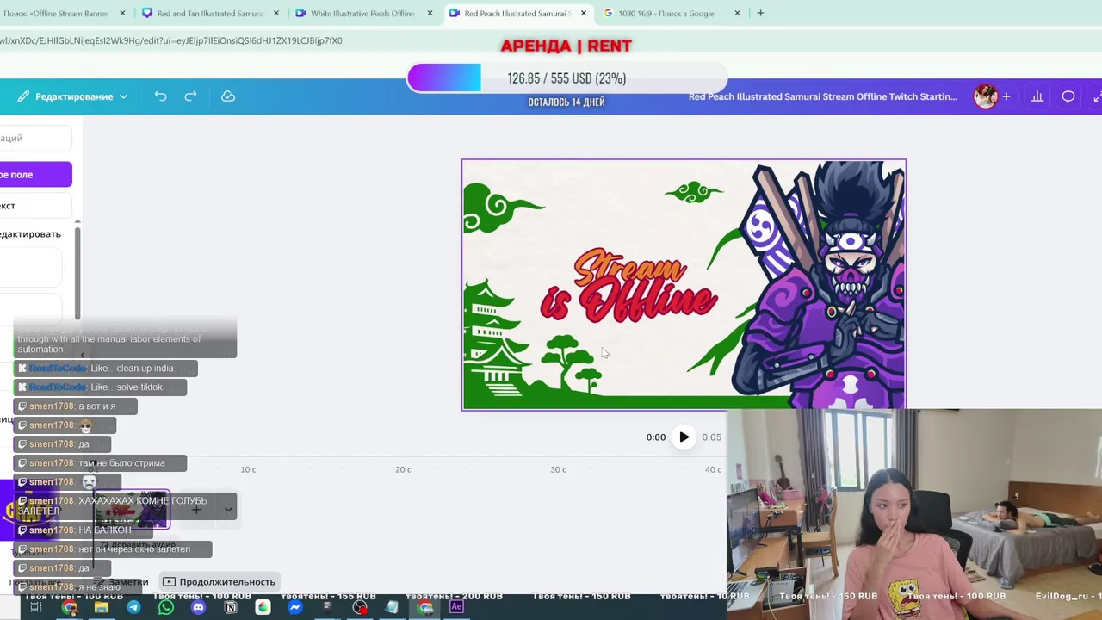Open the first Chrome taskbar icon

tap(69, 607)
